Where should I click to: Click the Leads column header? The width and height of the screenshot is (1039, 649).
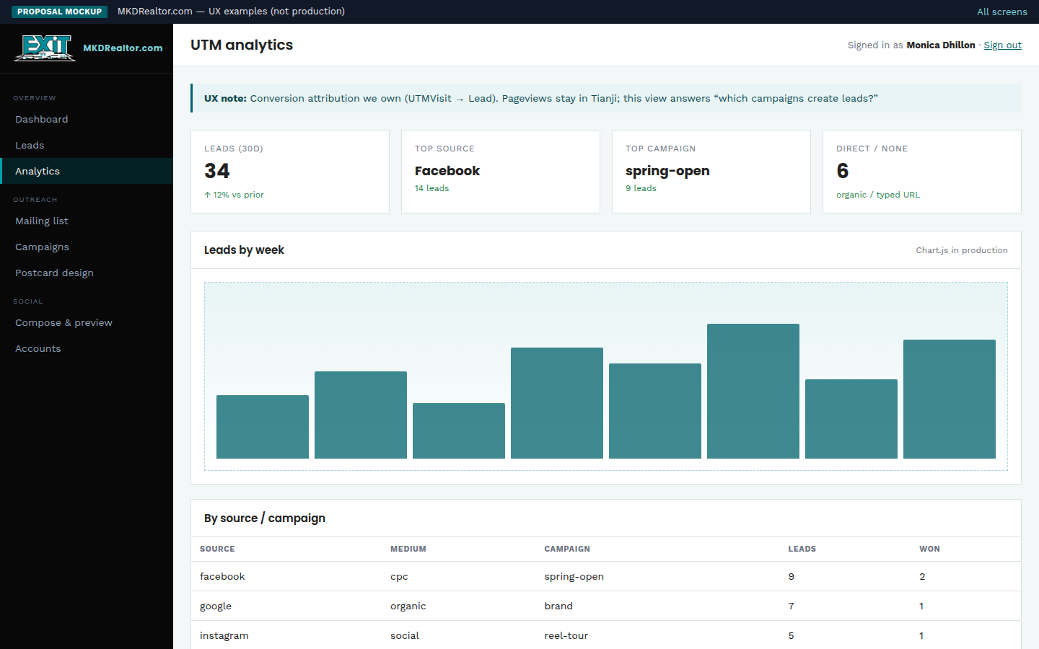click(802, 549)
